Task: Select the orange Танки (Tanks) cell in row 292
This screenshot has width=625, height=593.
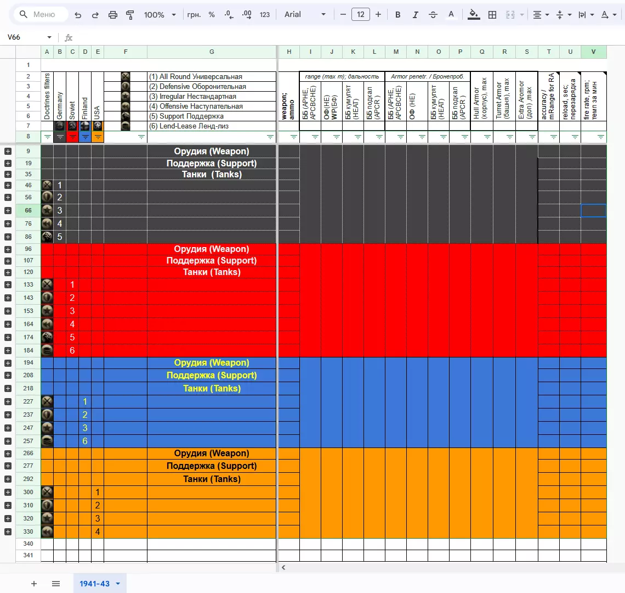Action: coord(212,479)
